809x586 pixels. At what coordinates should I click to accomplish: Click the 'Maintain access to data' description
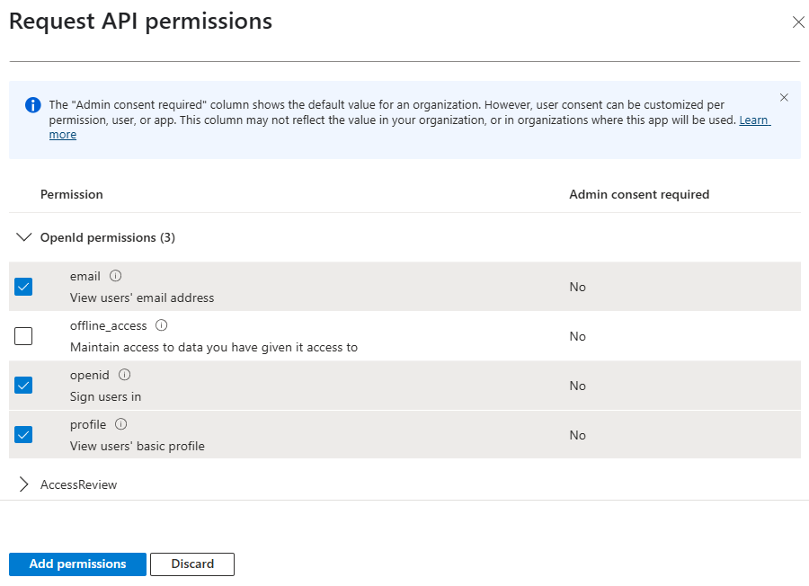coord(214,347)
